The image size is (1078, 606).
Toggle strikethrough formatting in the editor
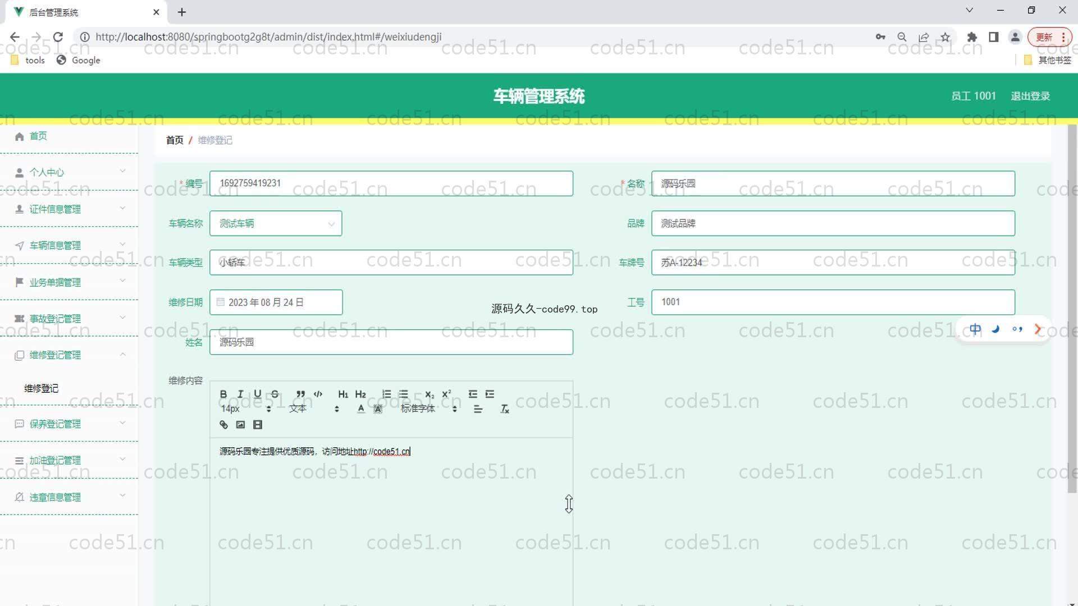[275, 394]
